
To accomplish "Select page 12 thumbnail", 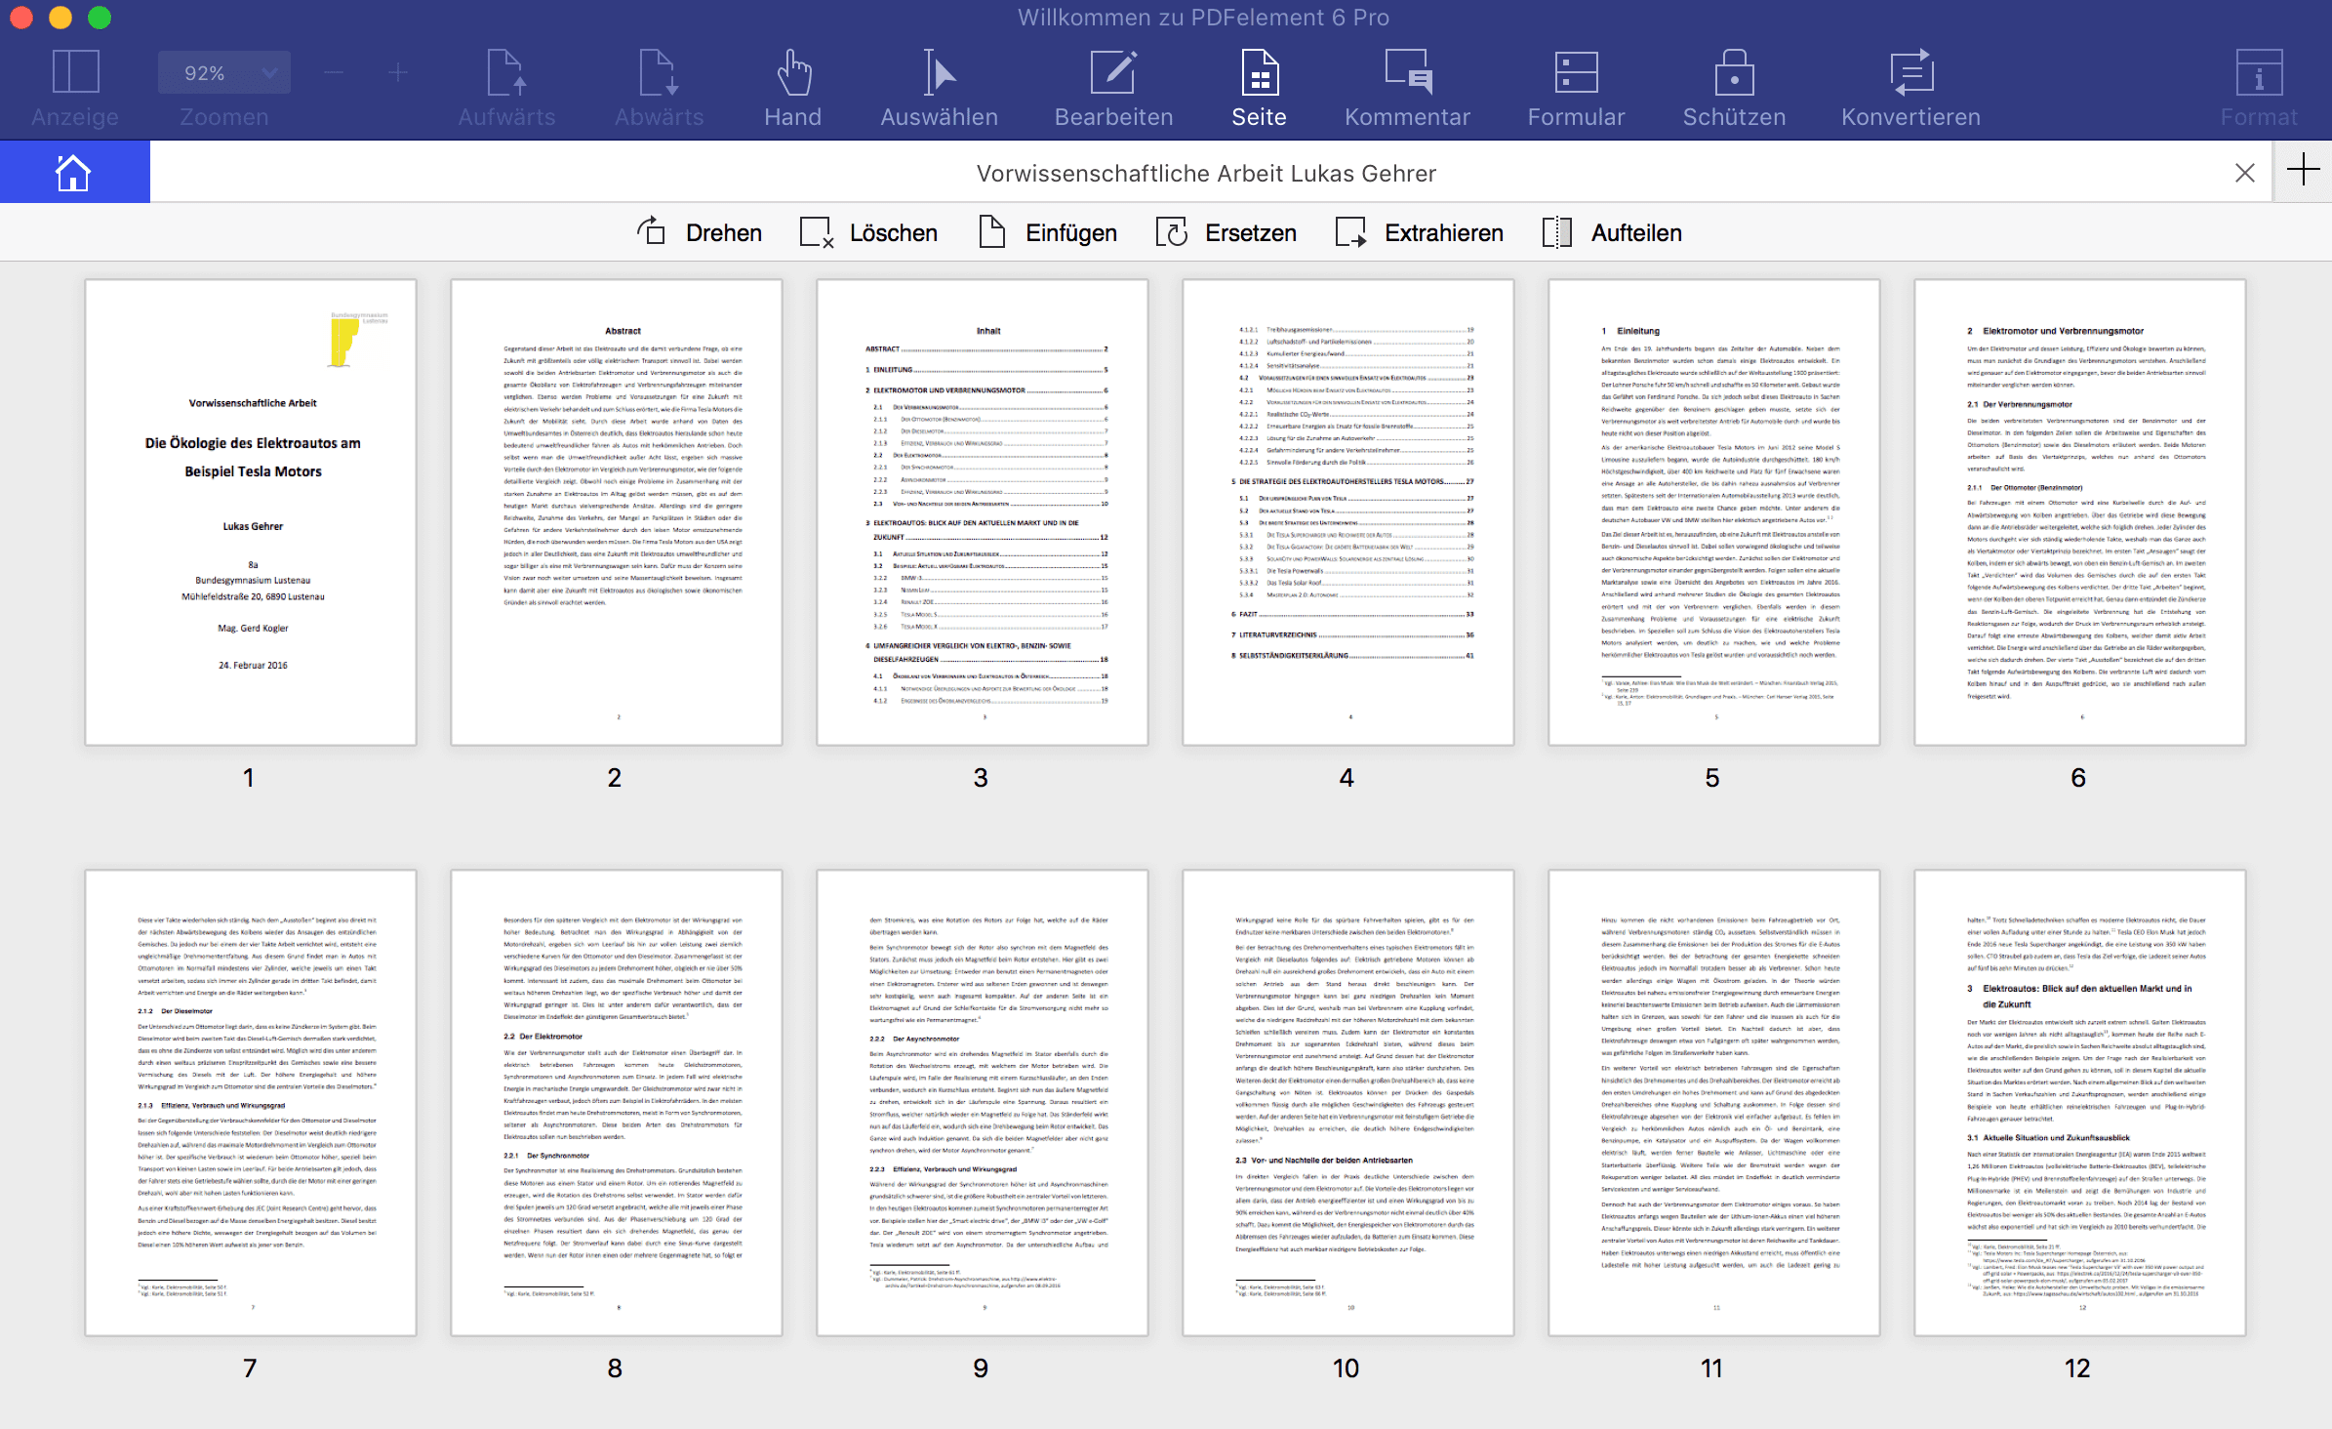I will pyautogui.click(x=2080, y=1103).
